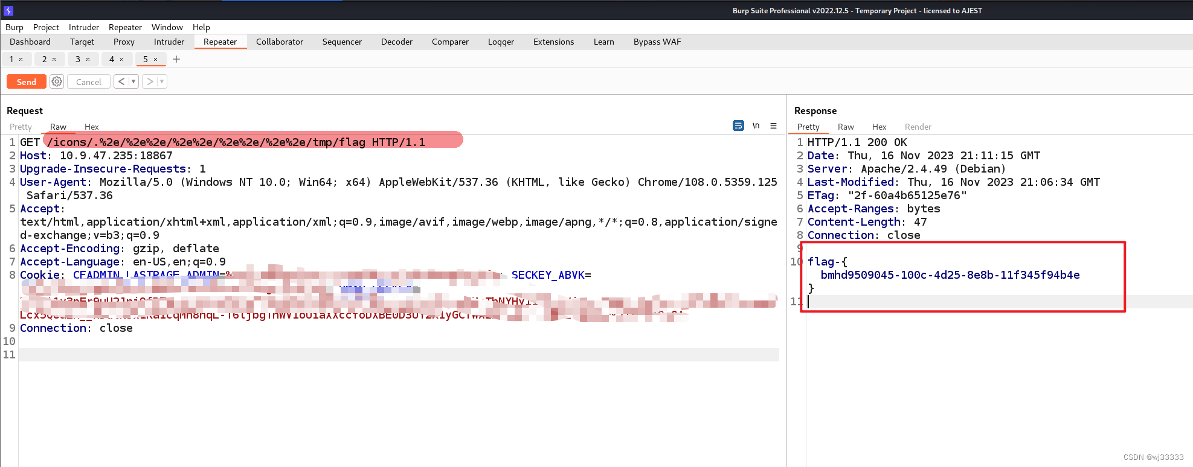Switch to the Comparer tab
1193x467 pixels.
click(x=450, y=42)
